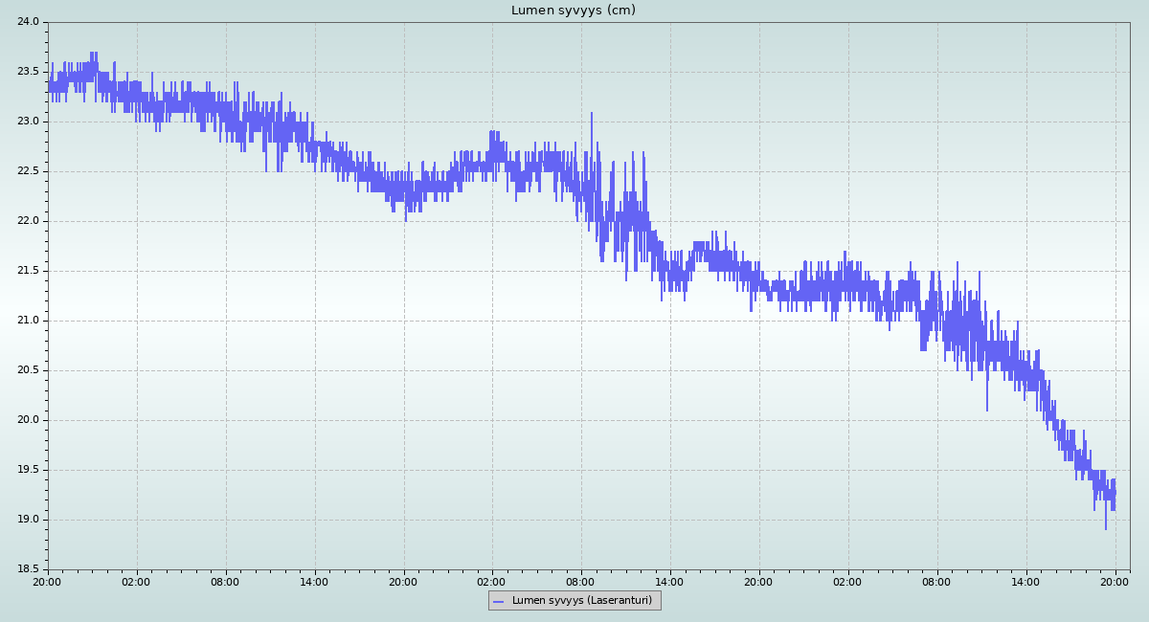Click the Lumen syvyys (Laseranturi) legend label
1149x622 pixels.
click(x=581, y=601)
